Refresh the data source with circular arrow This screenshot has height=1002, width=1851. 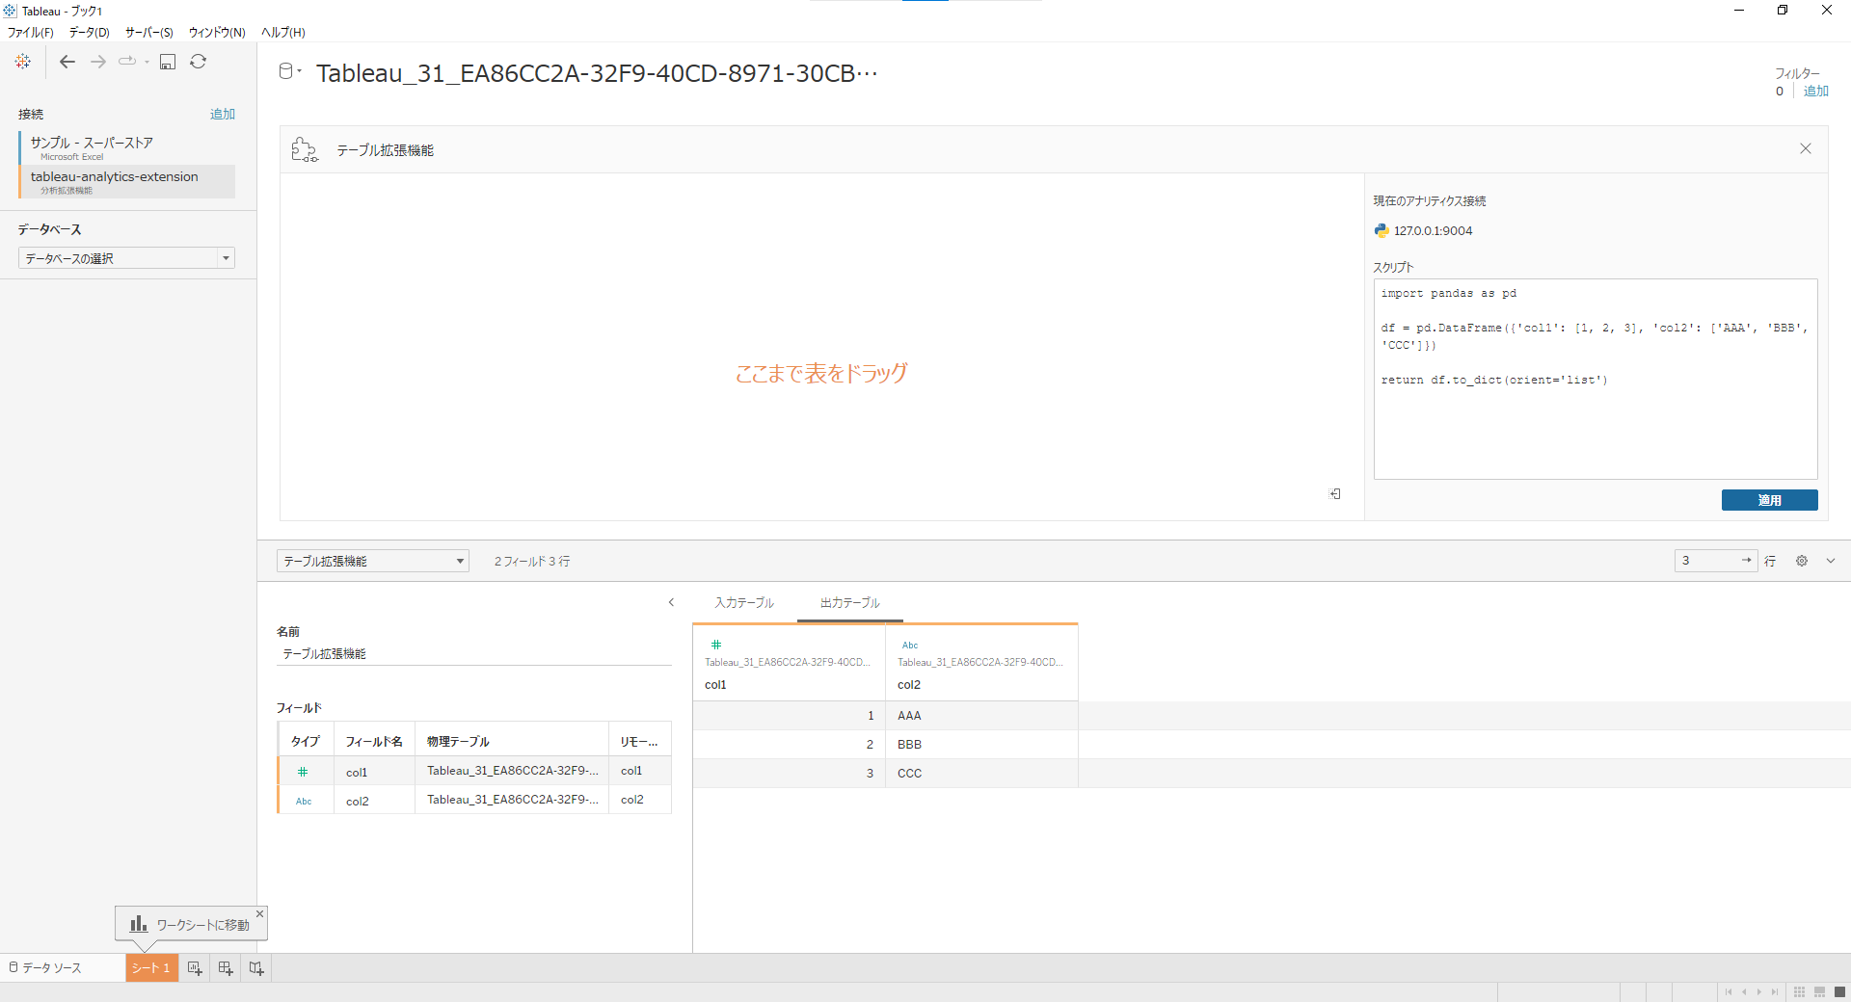pos(198,62)
